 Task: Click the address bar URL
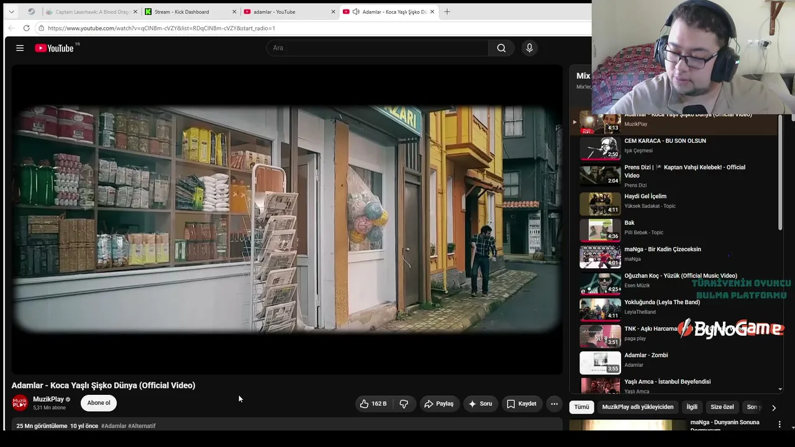pos(161,28)
